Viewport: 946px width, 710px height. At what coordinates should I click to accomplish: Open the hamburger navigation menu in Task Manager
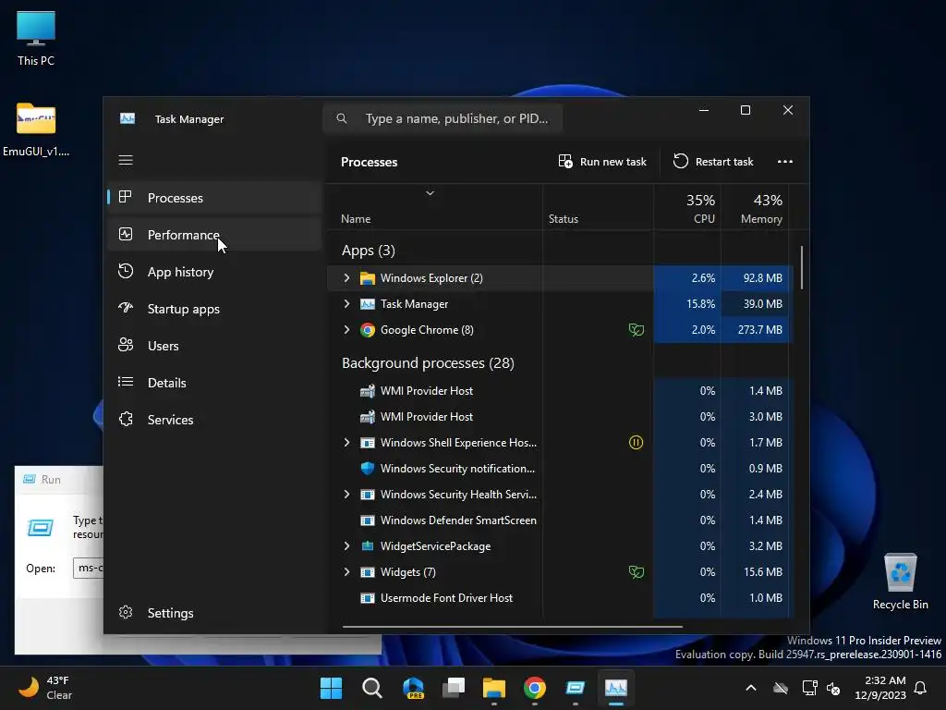click(126, 160)
